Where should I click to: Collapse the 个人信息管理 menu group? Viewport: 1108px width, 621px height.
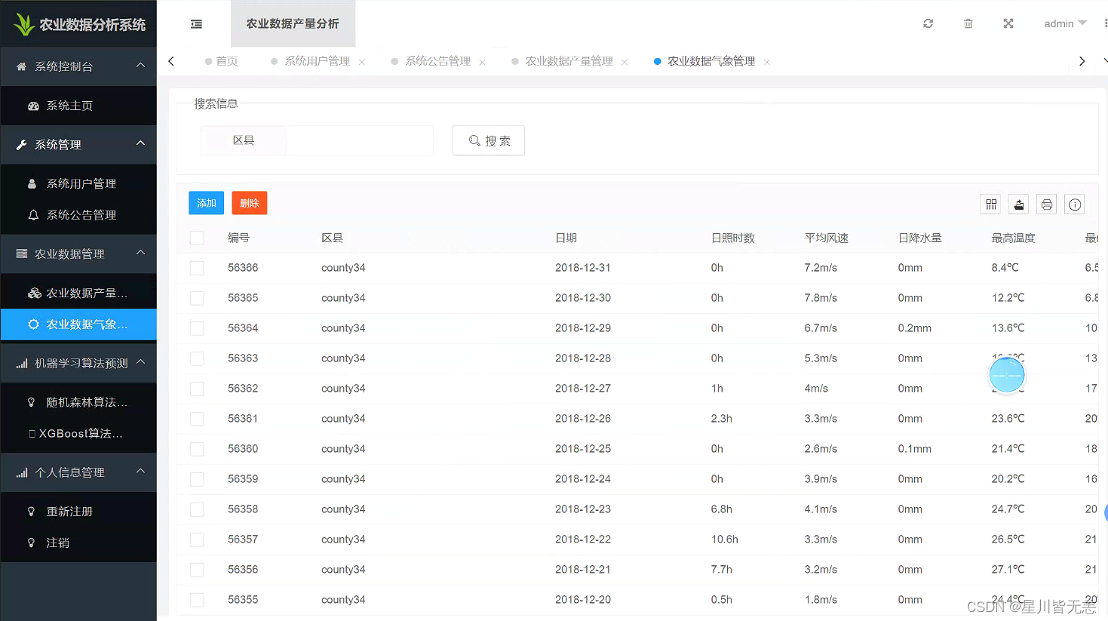78,472
